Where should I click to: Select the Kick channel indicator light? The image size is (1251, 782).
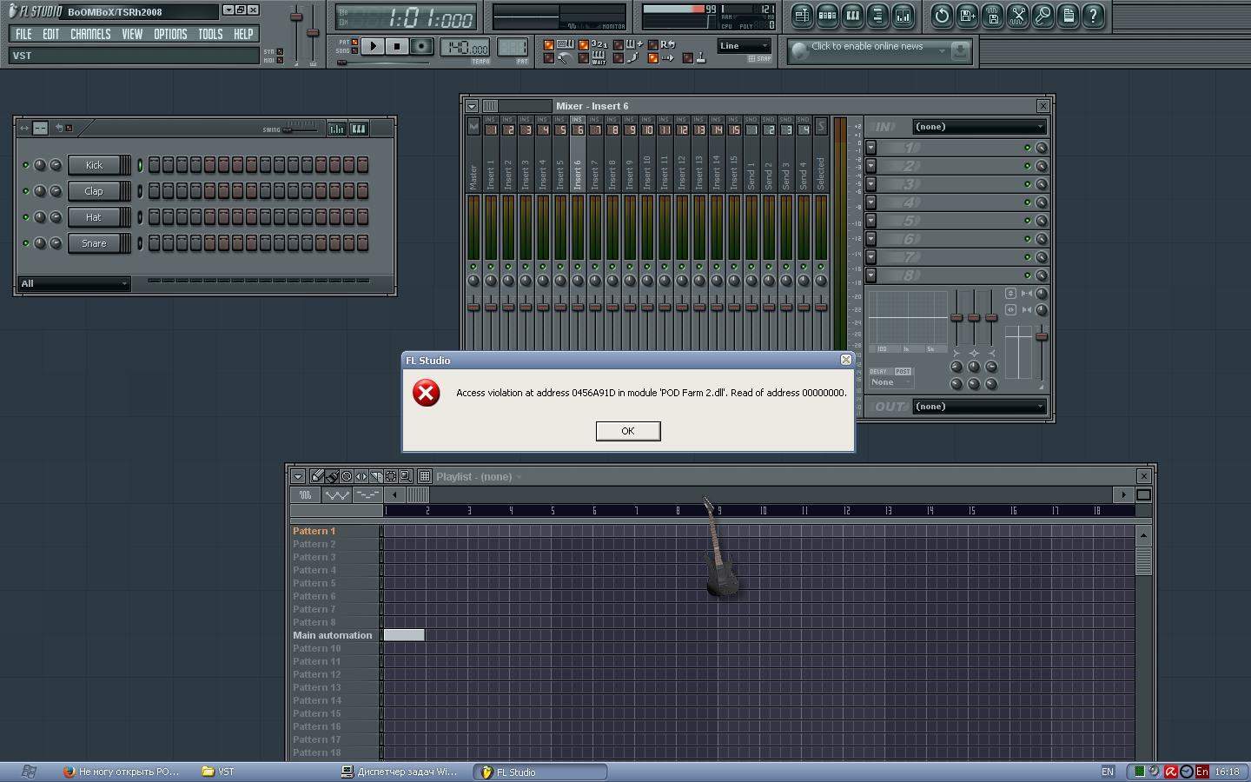[x=140, y=165]
